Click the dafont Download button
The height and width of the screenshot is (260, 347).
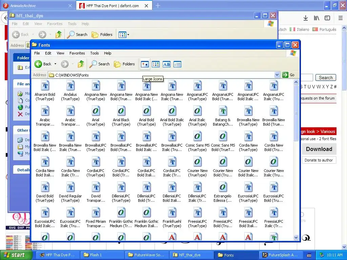tap(319, 149)
